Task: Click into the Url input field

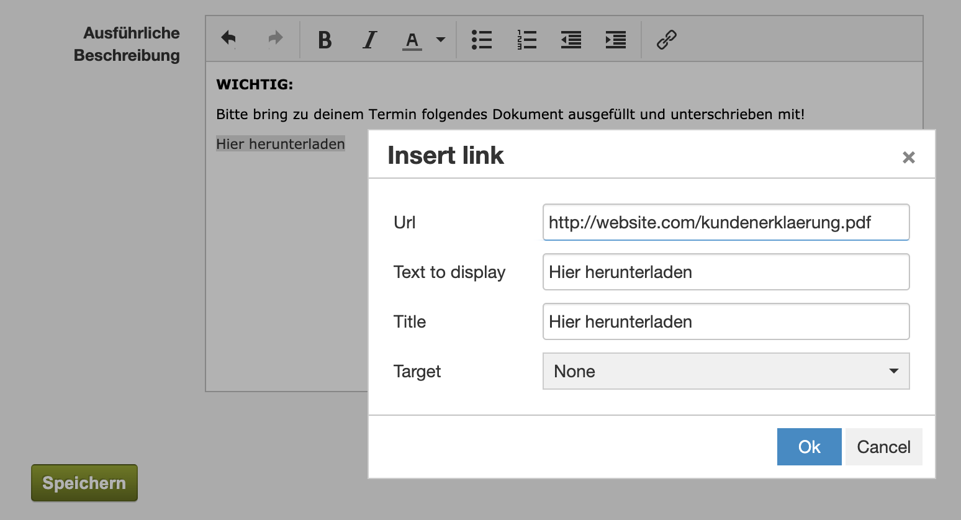Action: [726, 222]
